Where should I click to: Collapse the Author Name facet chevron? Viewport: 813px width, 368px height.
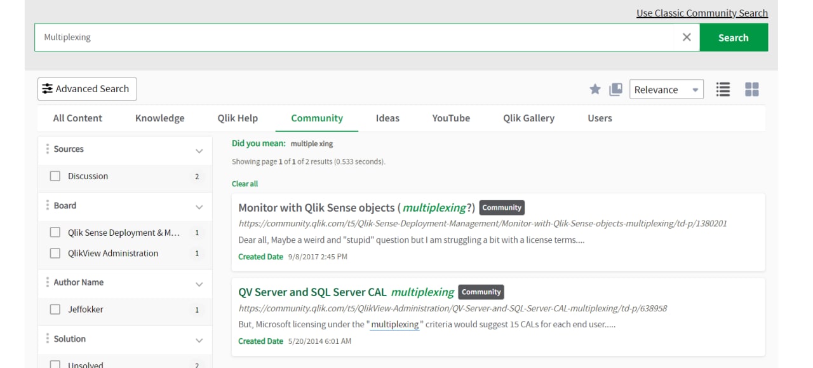coord(199,284)
